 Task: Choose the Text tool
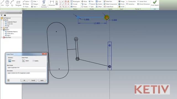point(33,7)
